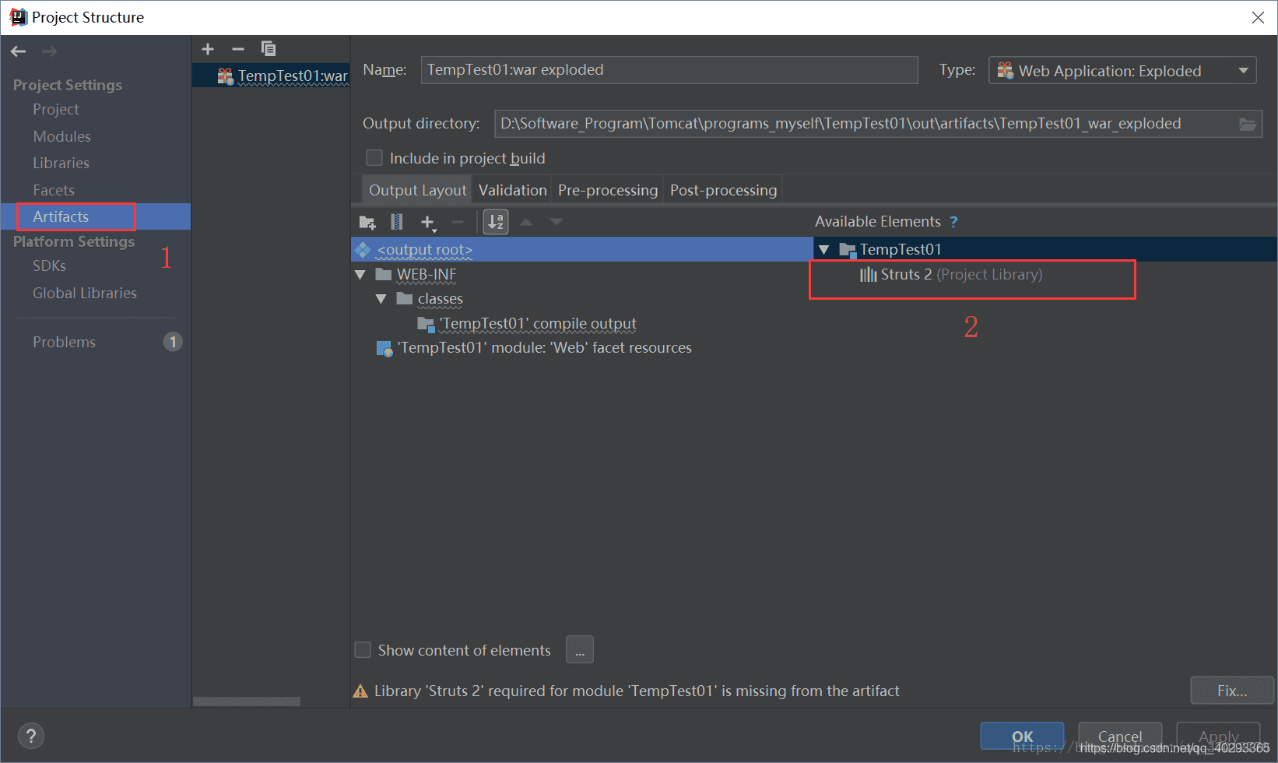Image resolution: width=1278 pixels, height=763 pixels.
Task: Click the create archive icon in Output Layout toolbar
Action: click(397, 222)
